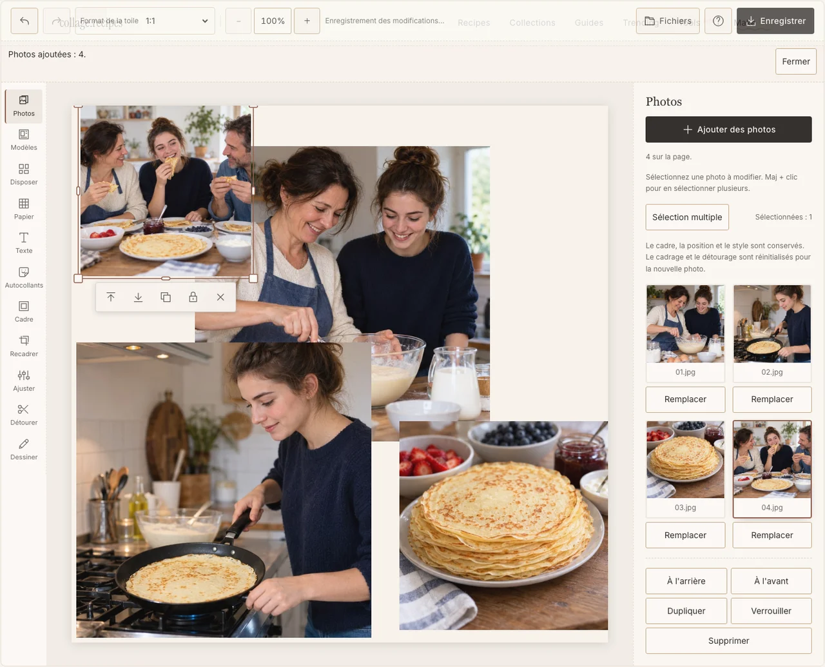The width and height of the screenshot is (825, 667).
Task: Open the Modèles panel
Action: pyautogui.click(x=24, y=140)
